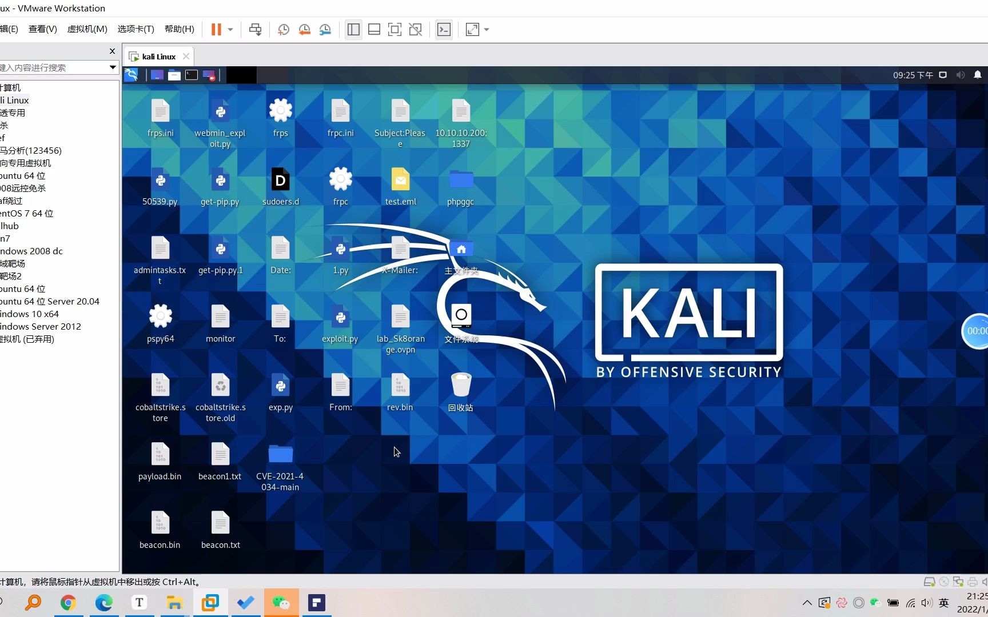
Task: Select Windows Server 2012 in library
Action: click(41, 326)
